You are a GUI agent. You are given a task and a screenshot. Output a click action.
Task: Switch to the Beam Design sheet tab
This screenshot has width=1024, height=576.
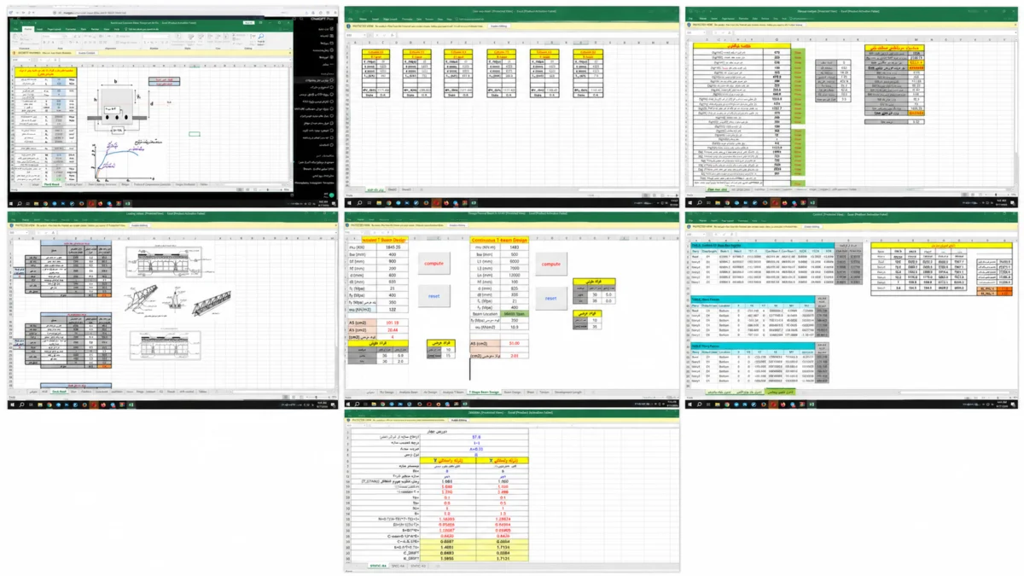511,392
